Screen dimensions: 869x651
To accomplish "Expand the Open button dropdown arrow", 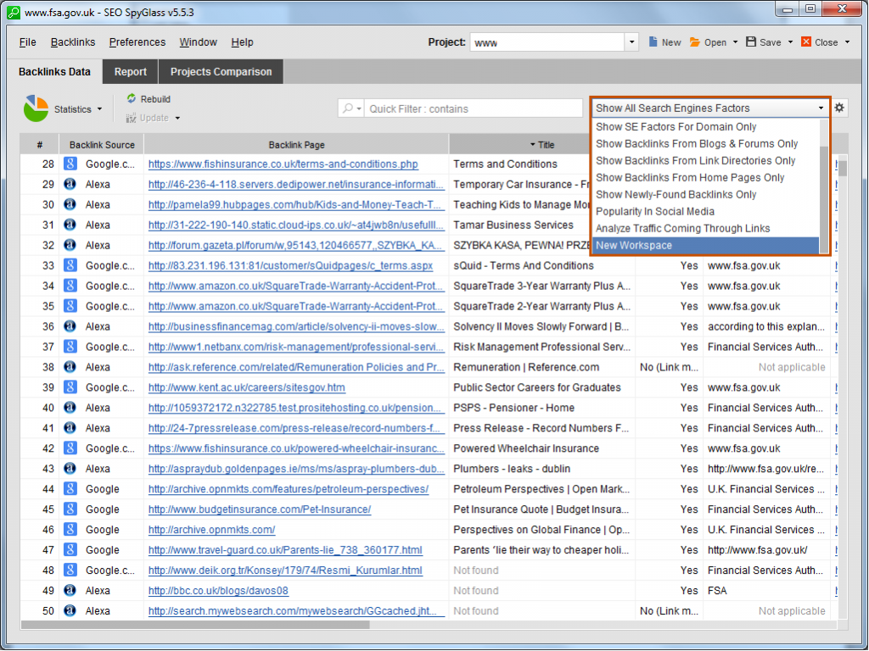I will tap(736, 42).
